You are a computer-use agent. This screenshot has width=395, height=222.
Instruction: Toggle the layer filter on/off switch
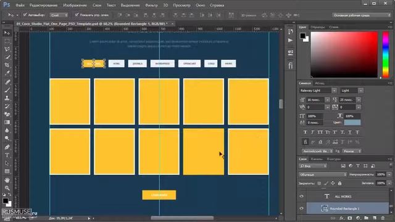click(391, 166)
